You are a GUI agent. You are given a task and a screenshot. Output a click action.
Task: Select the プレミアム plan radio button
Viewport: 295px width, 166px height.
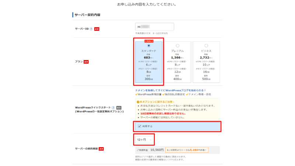point(177,46)
